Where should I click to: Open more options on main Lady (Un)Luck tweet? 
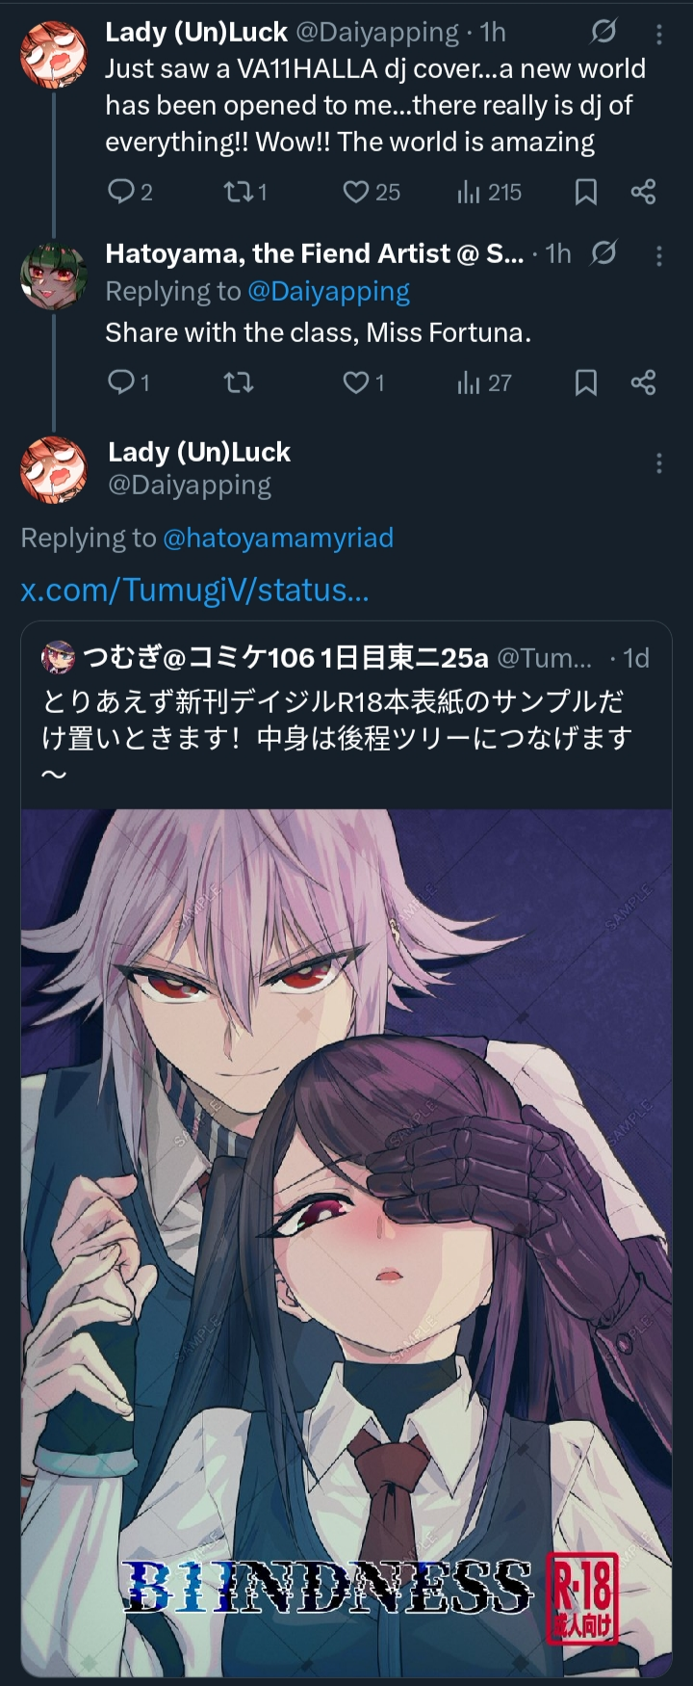659,463
